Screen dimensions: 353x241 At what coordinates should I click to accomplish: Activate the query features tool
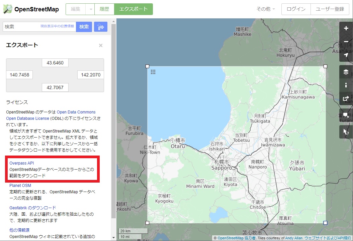[x=346, y=132]
